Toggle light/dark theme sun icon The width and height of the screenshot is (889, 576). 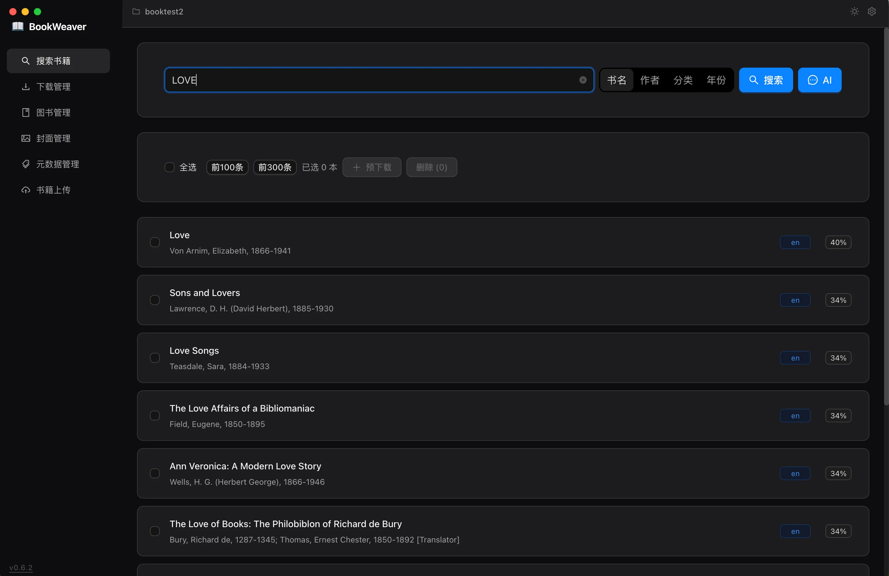854,12
